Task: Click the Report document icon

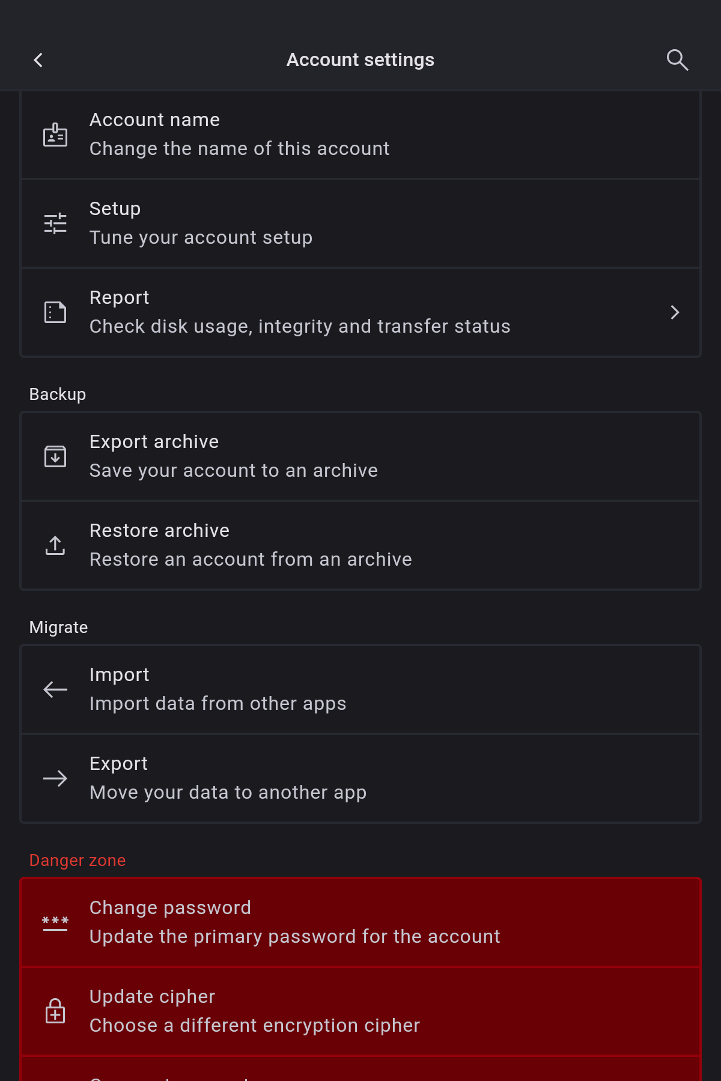Action: pyautogui.click(x=55, y=312)
